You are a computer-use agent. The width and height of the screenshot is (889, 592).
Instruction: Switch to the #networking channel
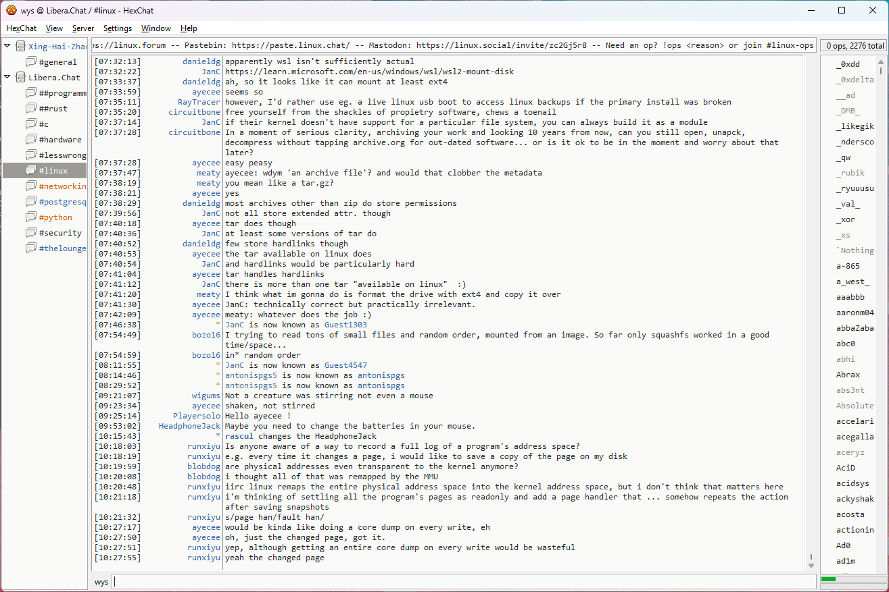[62, 186]
